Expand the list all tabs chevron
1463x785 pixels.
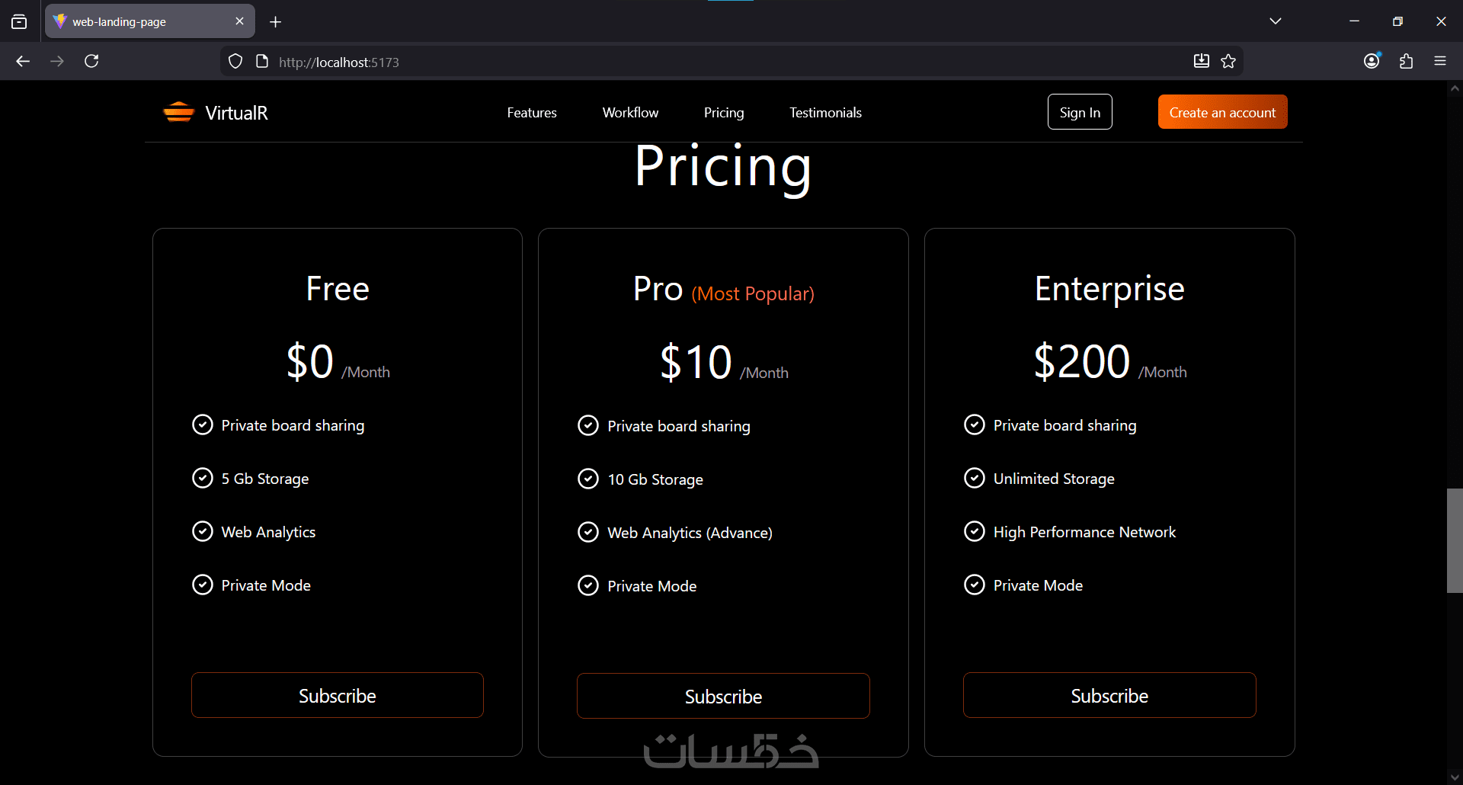pos(1275,21)
